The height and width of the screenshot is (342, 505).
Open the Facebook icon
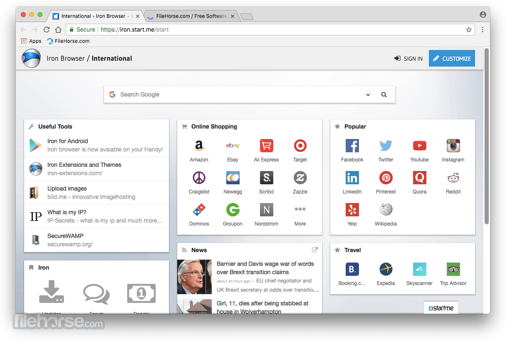pyautogui.click(x=352, y=146)
